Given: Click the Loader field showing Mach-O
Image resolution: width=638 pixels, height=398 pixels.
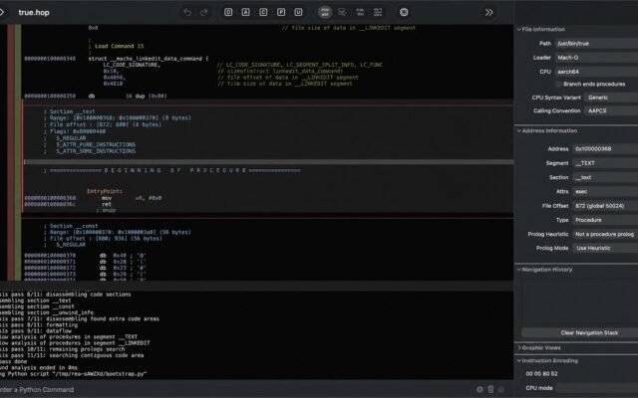Looking at the screenshot, I should click(596, 58).
